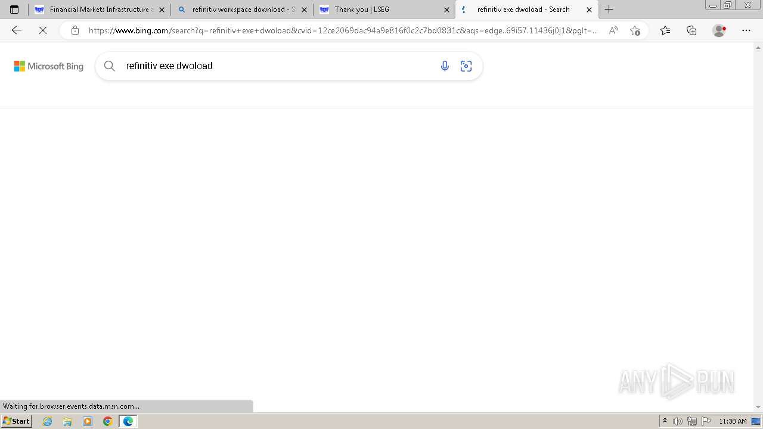
Task: Open the user profile menu
Action: [x=719, y=30]
